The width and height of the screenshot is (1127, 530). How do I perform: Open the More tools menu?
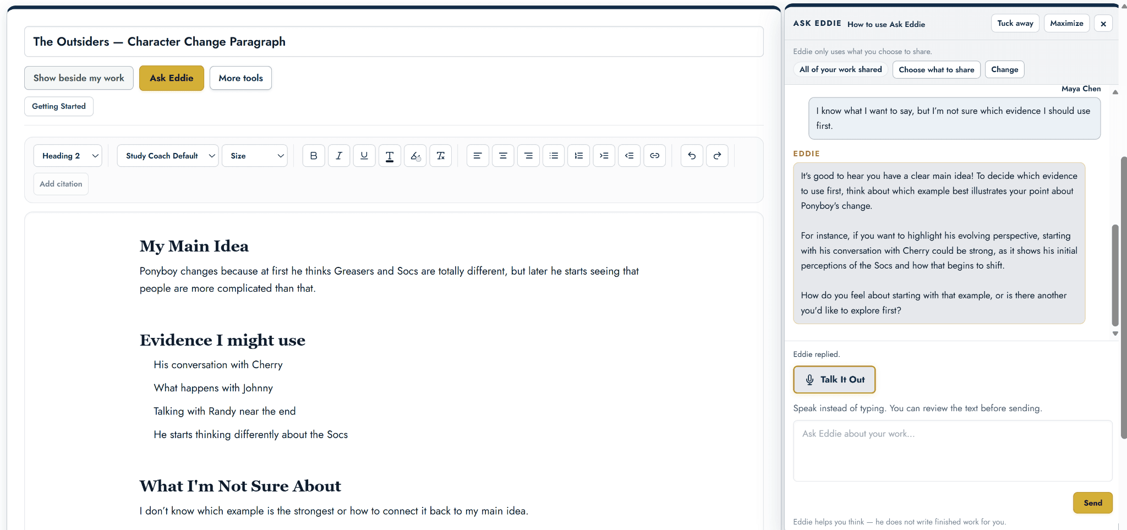(241, 78)
